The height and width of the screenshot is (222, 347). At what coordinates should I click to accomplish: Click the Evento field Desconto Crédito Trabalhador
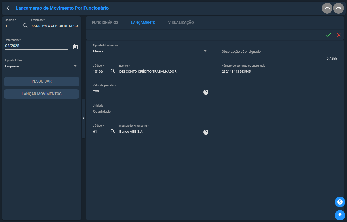164,72
